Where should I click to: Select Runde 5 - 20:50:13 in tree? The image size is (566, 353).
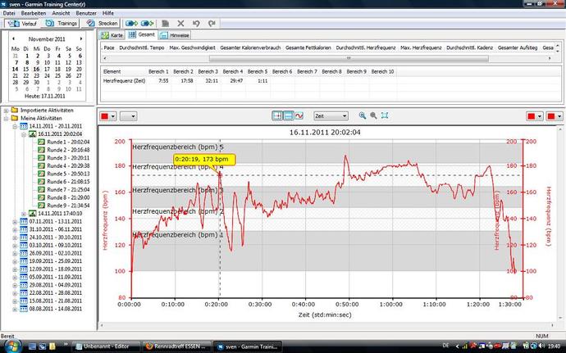[x=68, y=174]
